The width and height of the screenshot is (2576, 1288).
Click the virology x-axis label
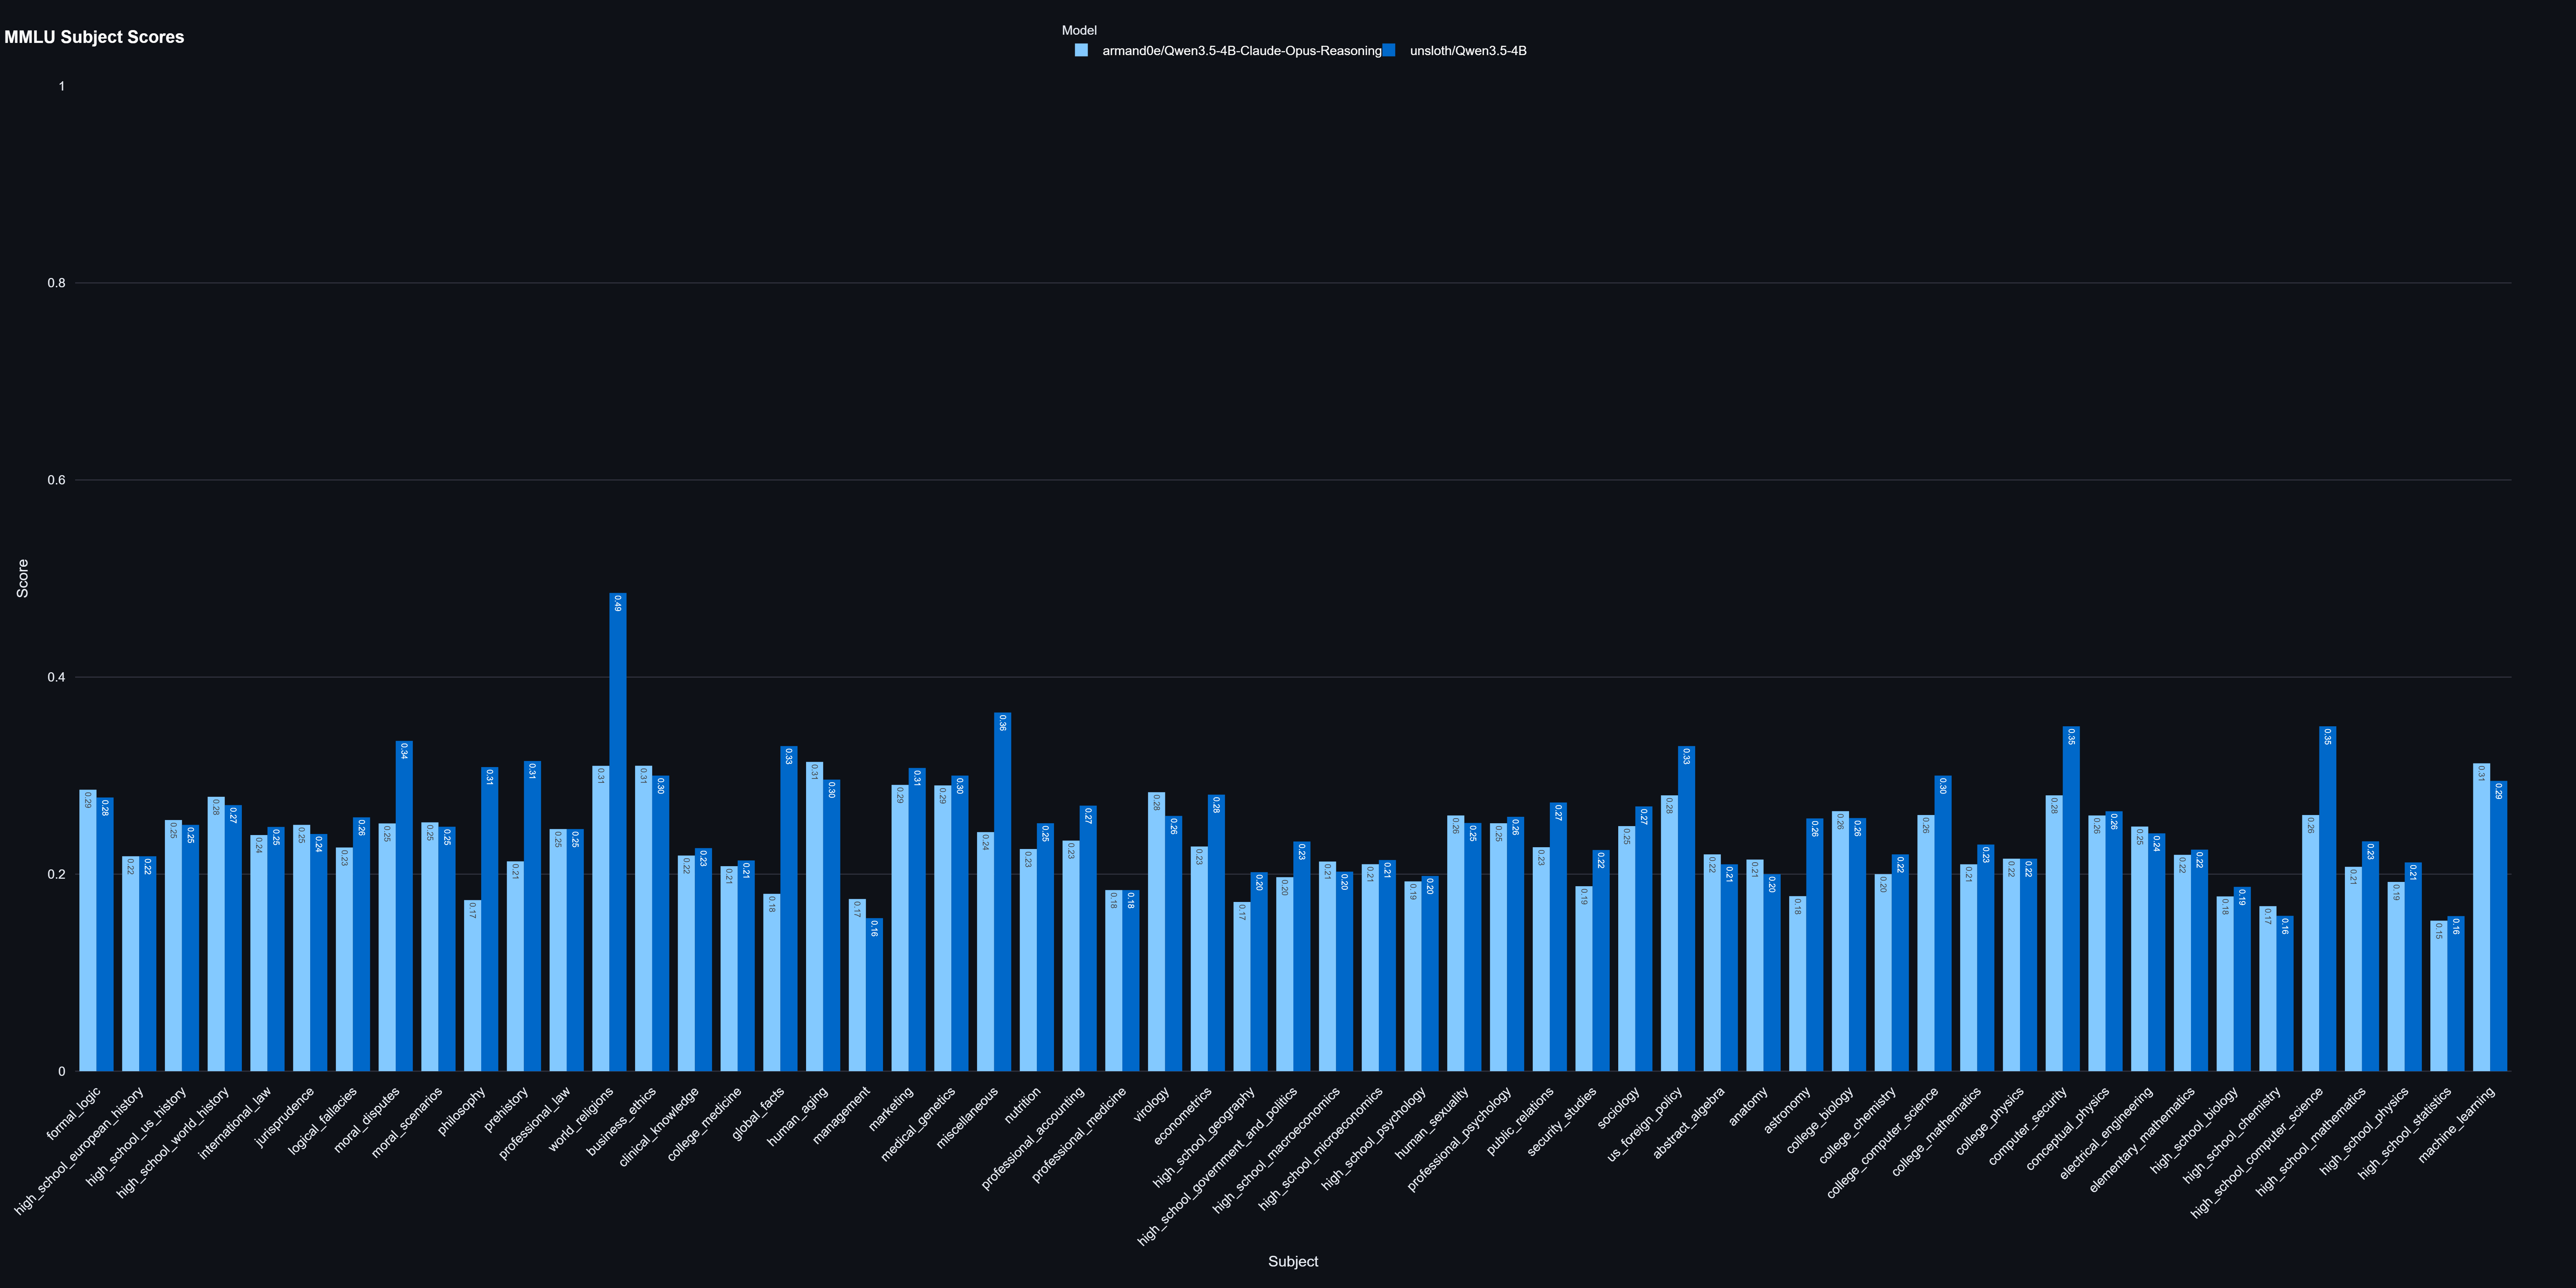1152,1105
